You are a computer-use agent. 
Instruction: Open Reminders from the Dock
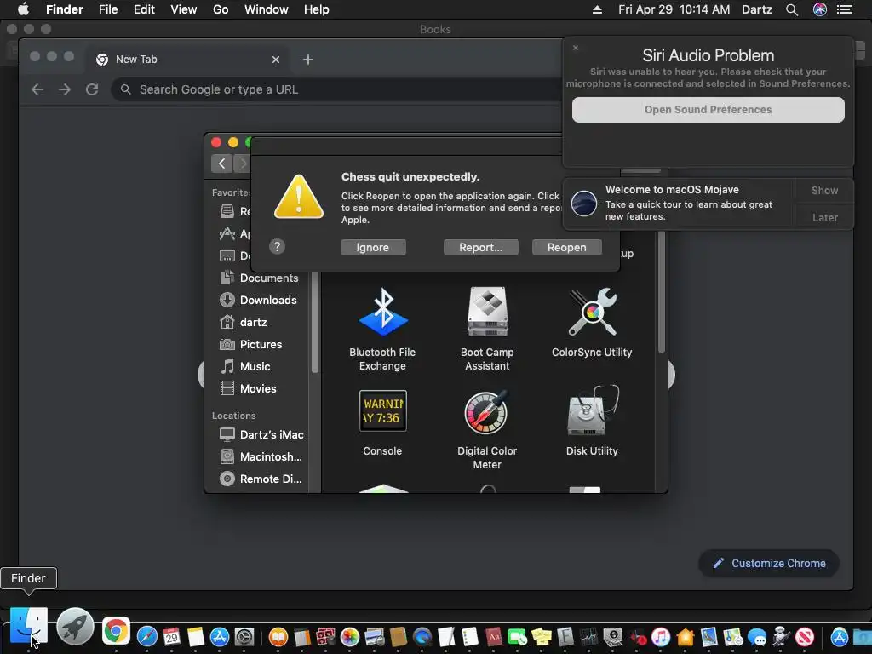(470, 637)
